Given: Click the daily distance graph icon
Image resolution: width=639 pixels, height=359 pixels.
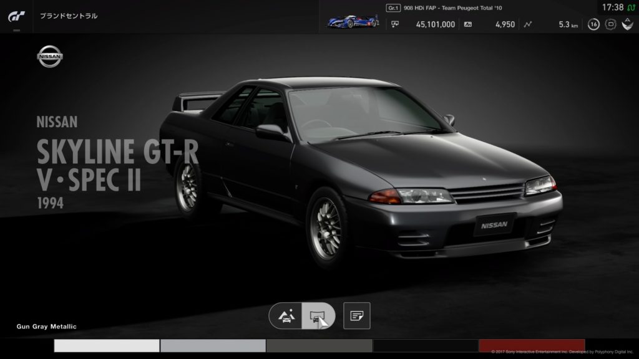Looking at the screenshot, I should point(528,24).
